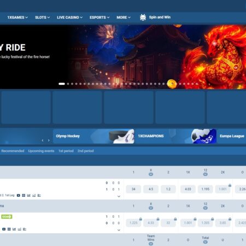Open the Spin and Win link

(x=160, y=17)
